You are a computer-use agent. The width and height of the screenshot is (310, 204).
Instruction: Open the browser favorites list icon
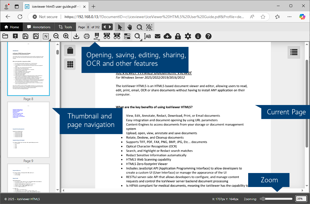pyautogui.click(x=277, y=17)
